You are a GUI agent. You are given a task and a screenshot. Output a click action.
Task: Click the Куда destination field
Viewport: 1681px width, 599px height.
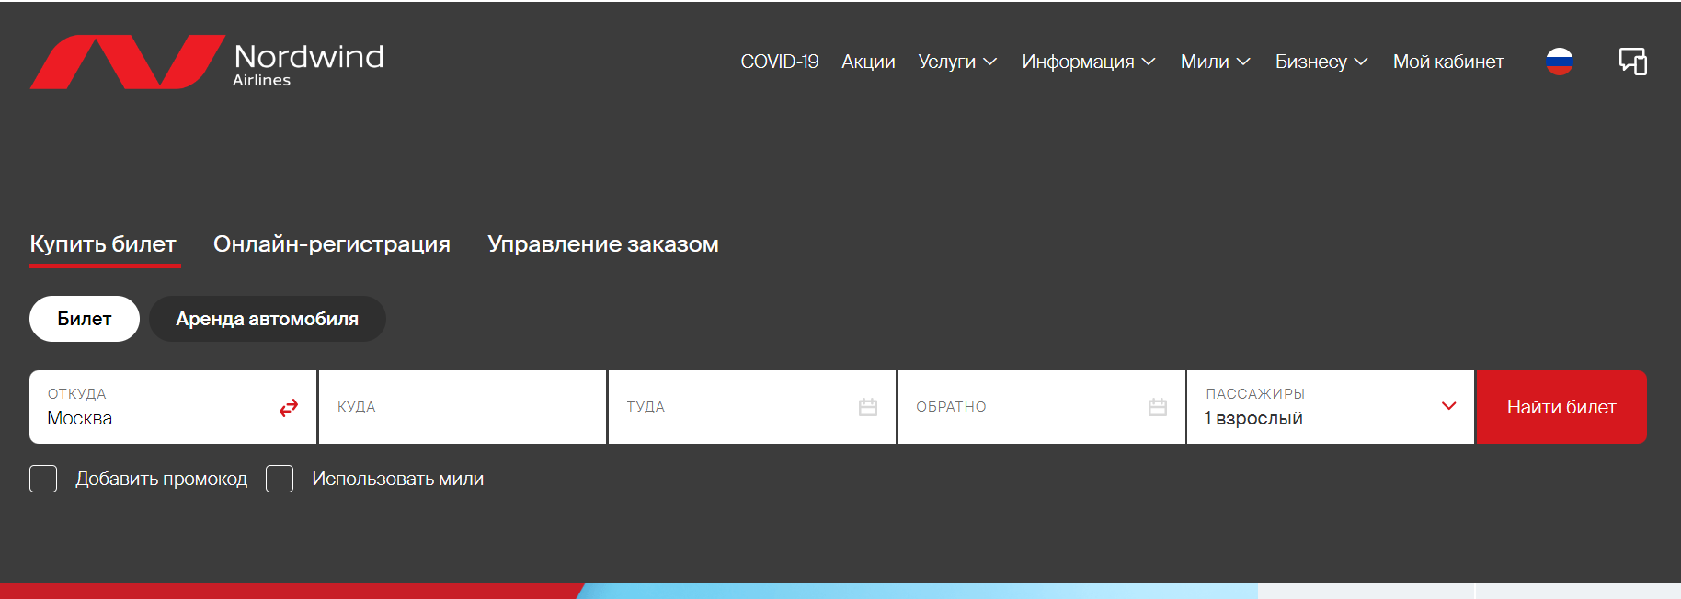463,407
